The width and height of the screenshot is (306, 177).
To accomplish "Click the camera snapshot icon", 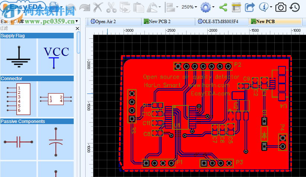I will [281, 7].
